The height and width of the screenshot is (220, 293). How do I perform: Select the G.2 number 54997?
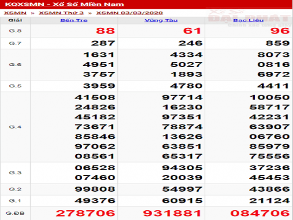click(182, 189)
